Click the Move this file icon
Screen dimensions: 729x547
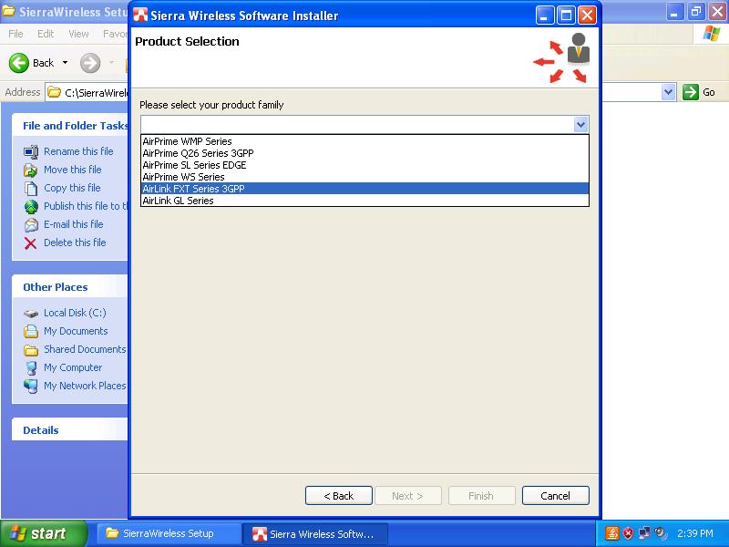(31, 170)
